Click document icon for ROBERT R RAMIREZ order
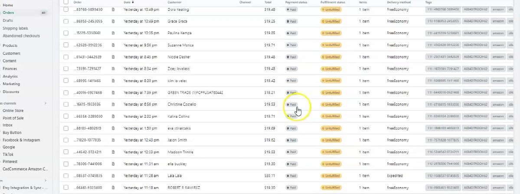 click(x=113, y=188)
